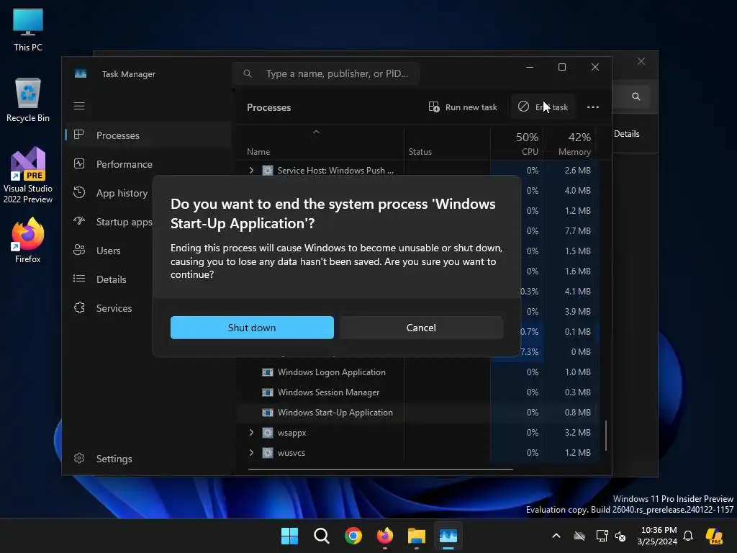Close the background window
Image resolution: width=737 pixels, height=553 pixels.
click(641, 62)
